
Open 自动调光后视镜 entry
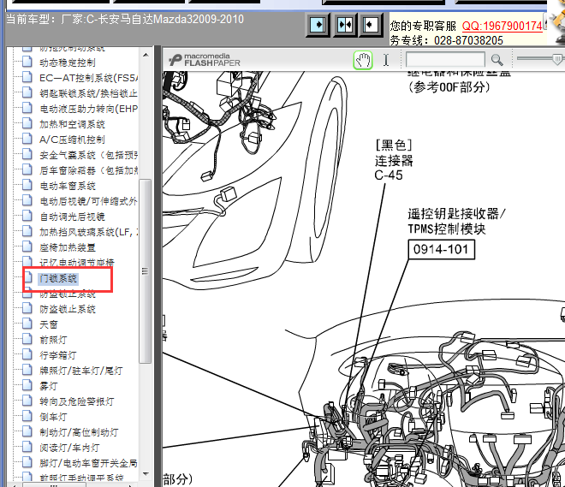click(72, 217)
